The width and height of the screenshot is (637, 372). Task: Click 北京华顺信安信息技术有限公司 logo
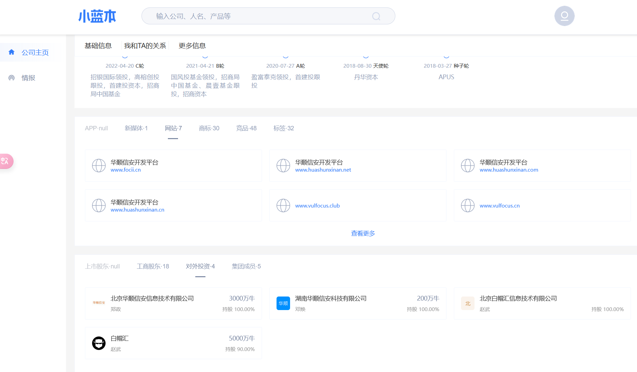tap(99, 303)
